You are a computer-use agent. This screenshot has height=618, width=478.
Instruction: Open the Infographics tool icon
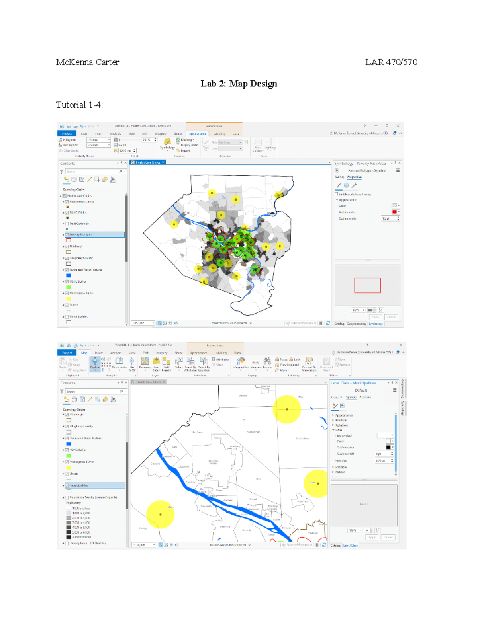[x=241, y=361]
